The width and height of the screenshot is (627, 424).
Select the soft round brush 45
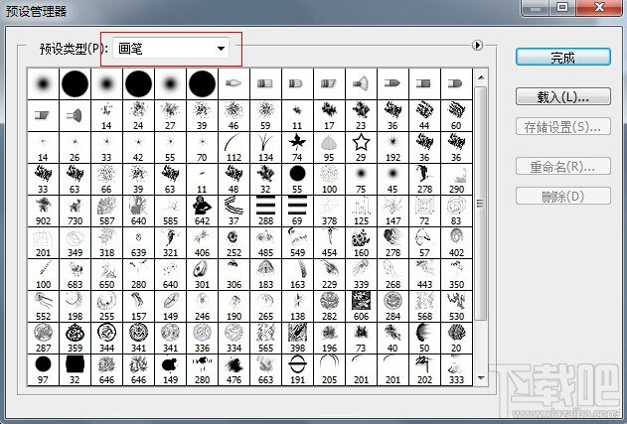[x=393, y=179]
